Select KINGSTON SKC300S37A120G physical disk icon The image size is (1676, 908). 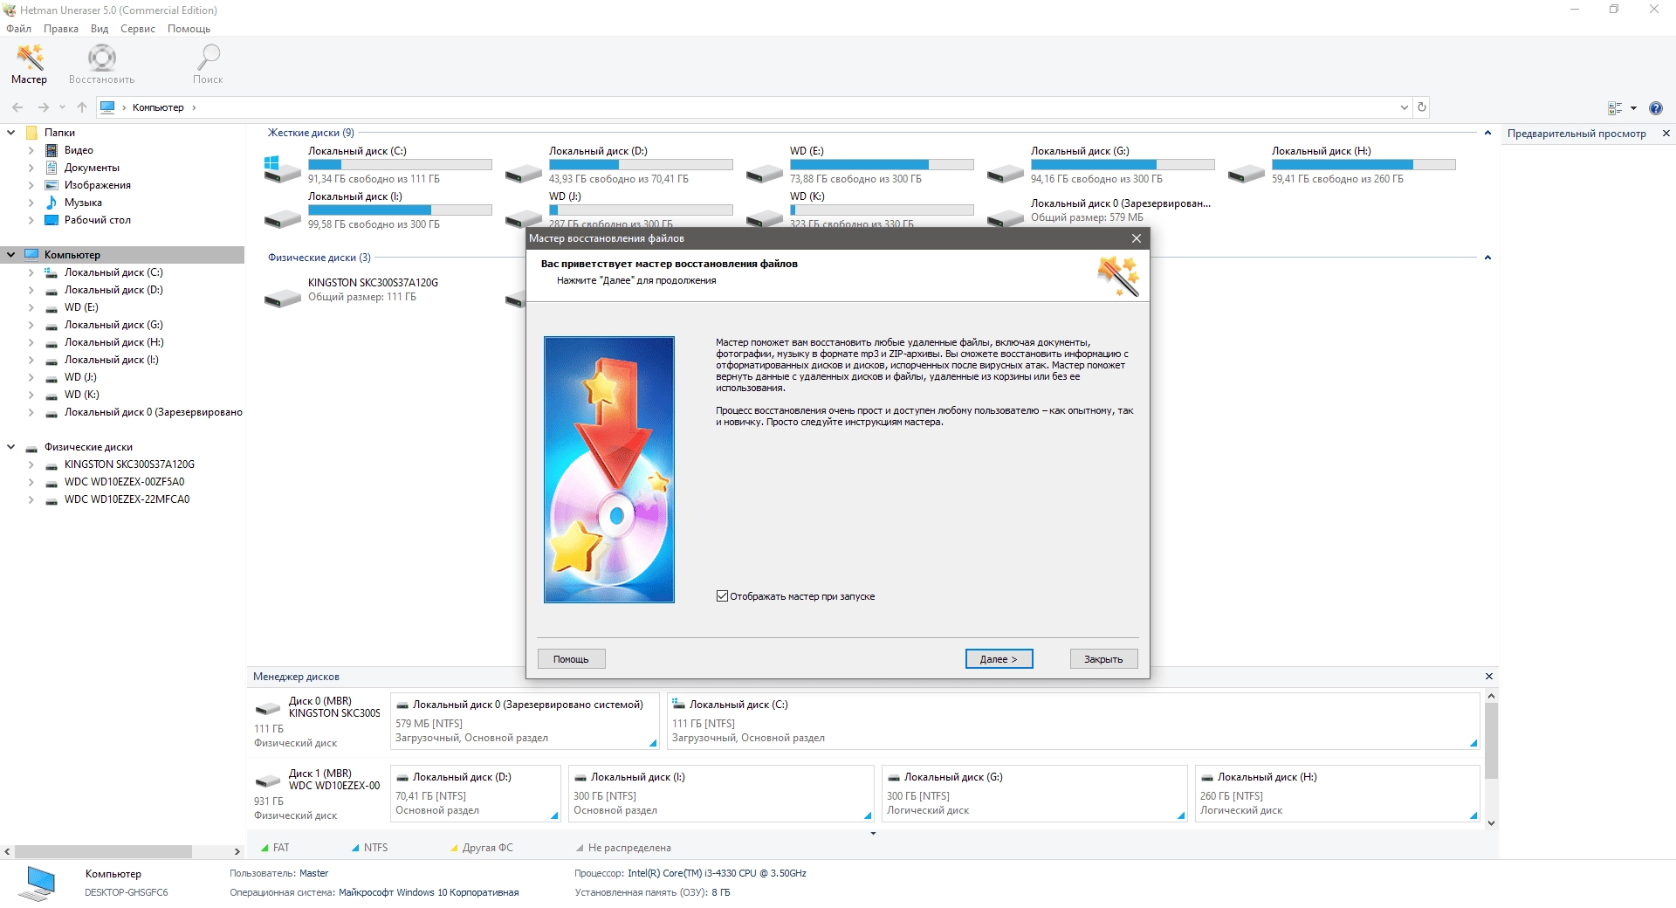pos(283,299)
